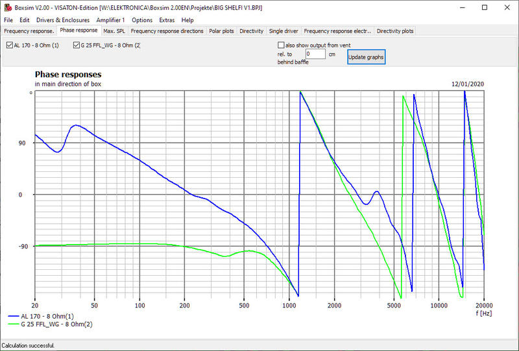Click the Phase responses chart title

(x=68, y=74)
